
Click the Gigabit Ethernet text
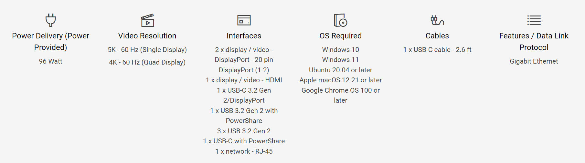point(534,61)
